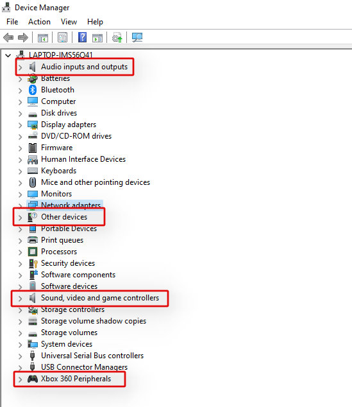The image size is (352, 407).
Task: Click the Forward arrow toolbar icon
Action: pos(23,38)
